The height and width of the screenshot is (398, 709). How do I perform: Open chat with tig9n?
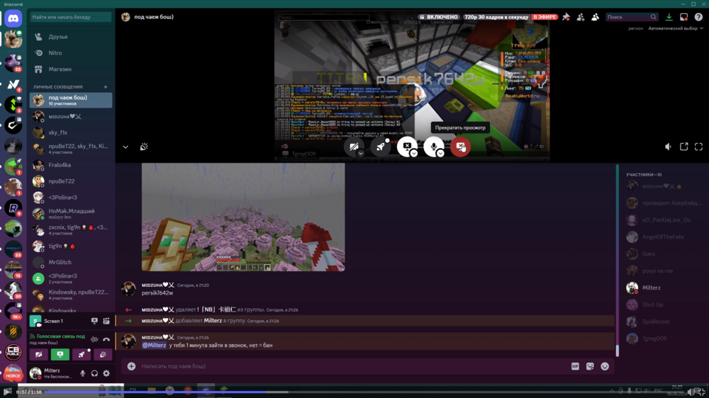click(x=71, y=246)
